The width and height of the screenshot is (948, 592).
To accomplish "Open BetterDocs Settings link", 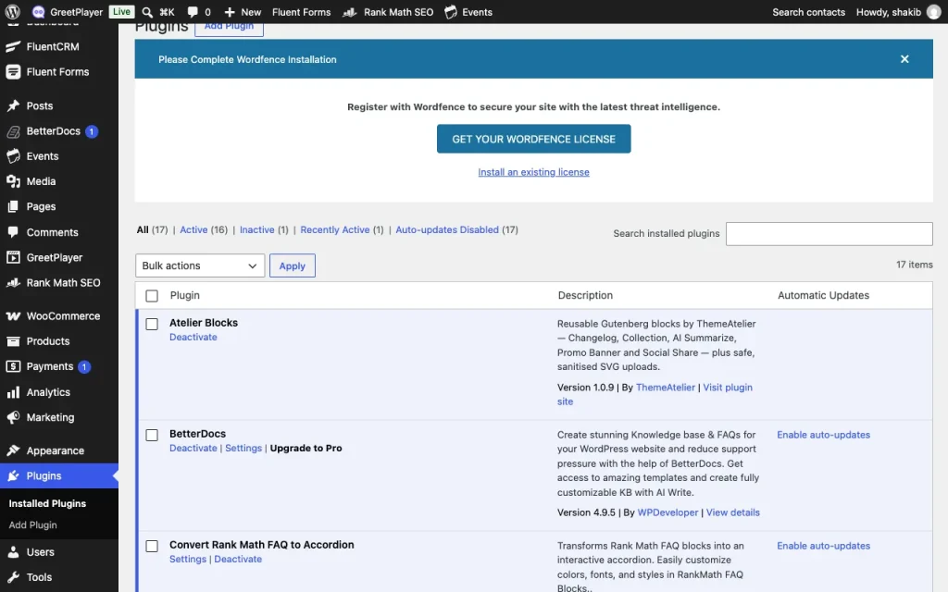I will point(243,449).
